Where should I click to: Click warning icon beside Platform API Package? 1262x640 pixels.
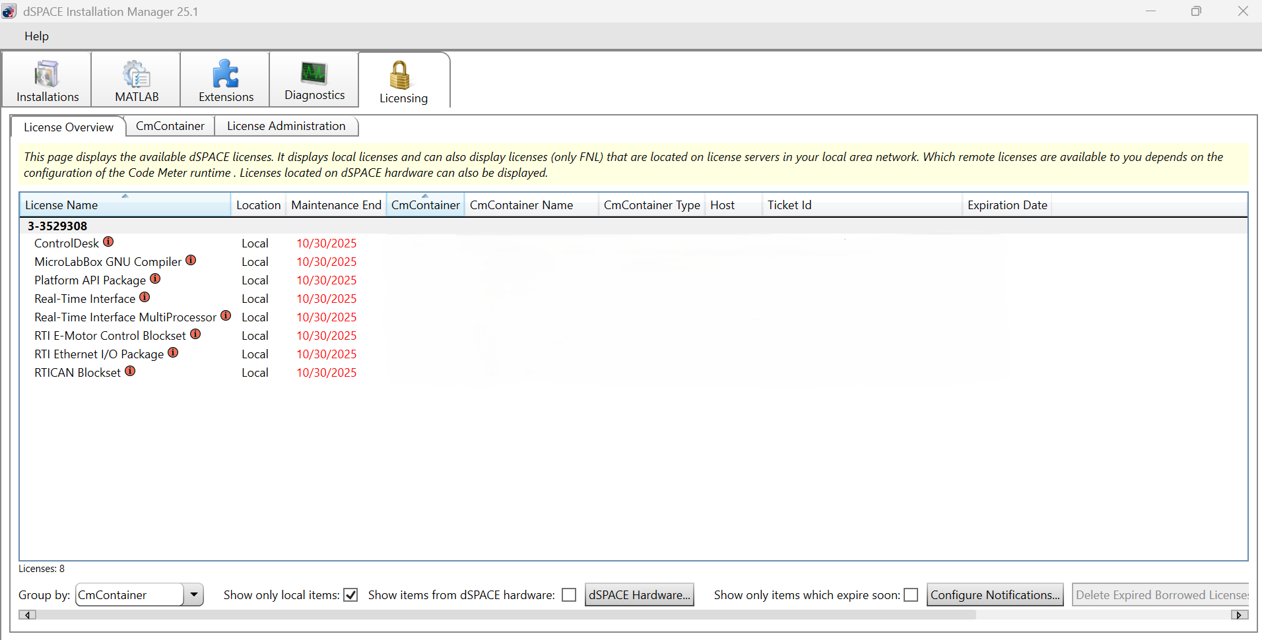[156, 279]
